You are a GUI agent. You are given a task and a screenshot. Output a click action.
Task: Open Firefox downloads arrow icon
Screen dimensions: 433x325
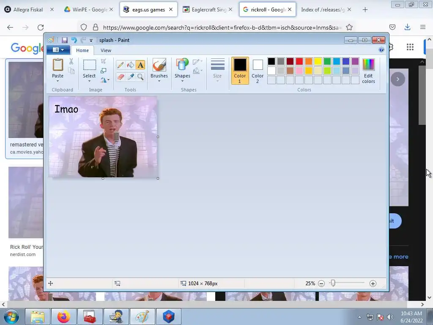point(407,27)
